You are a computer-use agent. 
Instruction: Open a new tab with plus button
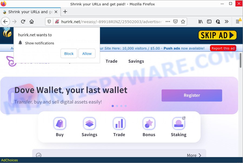65,12
